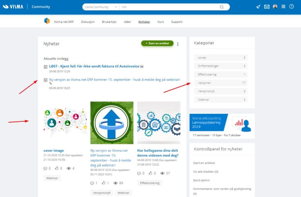Open LØST - Kjent feil Autoinvoice article
This screenshot has width=301, height=197.
pyautogui.click(x=94, y=66)
